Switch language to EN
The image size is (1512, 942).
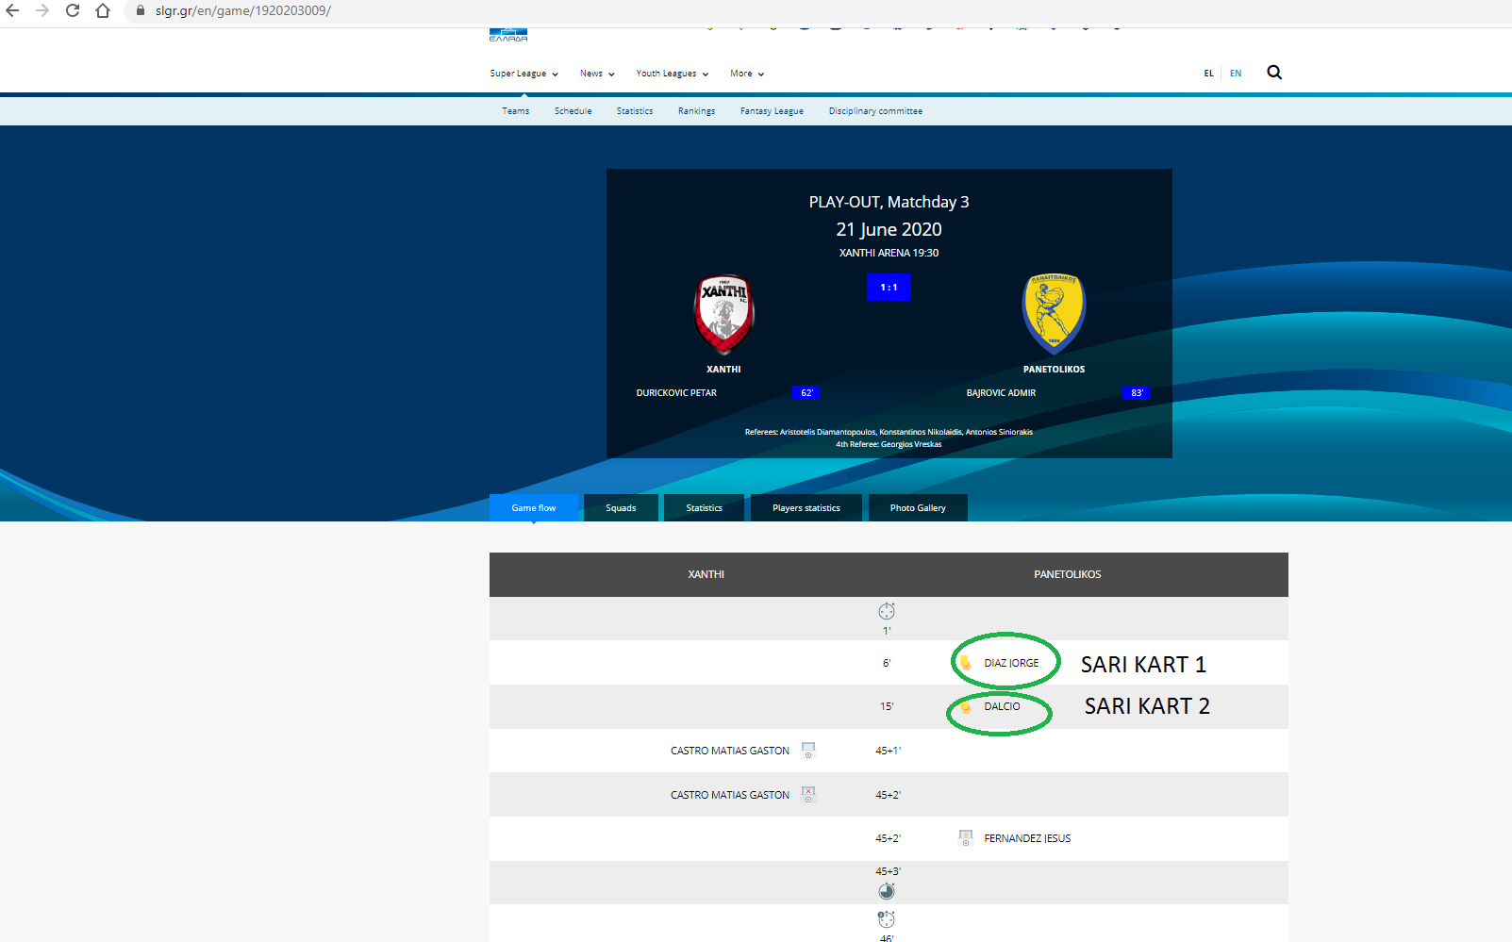pos(1236,74)
